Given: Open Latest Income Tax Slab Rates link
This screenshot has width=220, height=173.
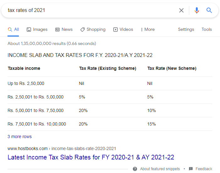Looking at the screenshot, I should click(x=91, y=157).
